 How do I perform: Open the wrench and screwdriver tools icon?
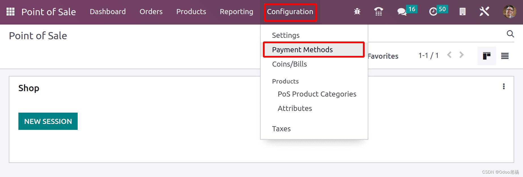(484, 12)
